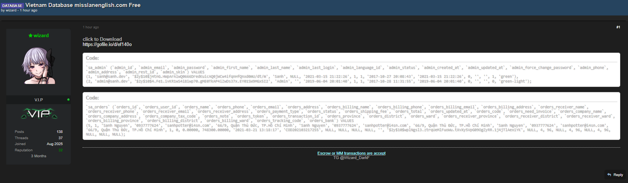Screen dimensions: 628x183
Task: Click the green star icon beside wizard
Action: coord(31,35)
